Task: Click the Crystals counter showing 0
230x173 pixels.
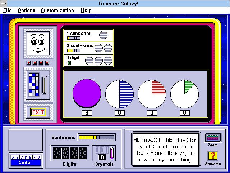Action: 102,157
